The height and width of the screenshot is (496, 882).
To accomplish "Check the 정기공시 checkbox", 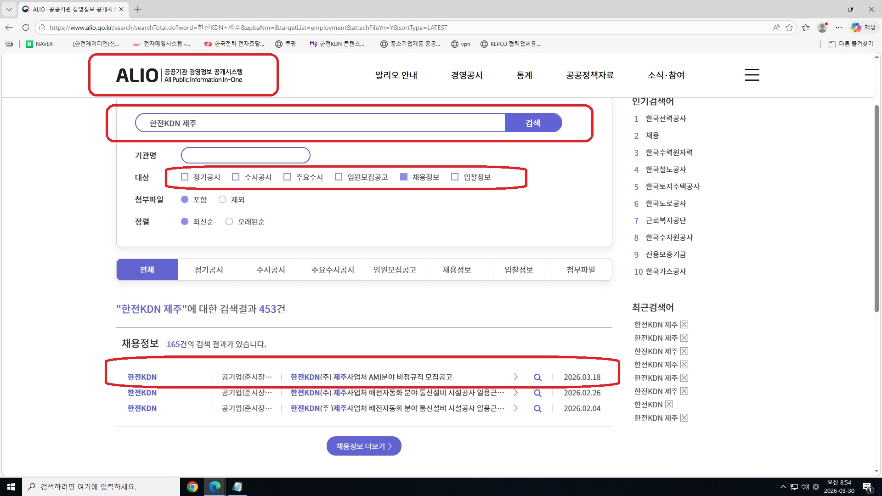I will 185,177.
